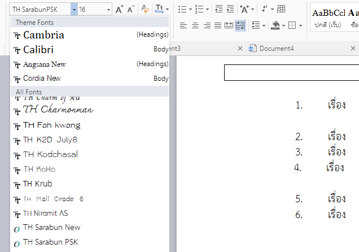Click the Decrease Font Size icon

131,10
